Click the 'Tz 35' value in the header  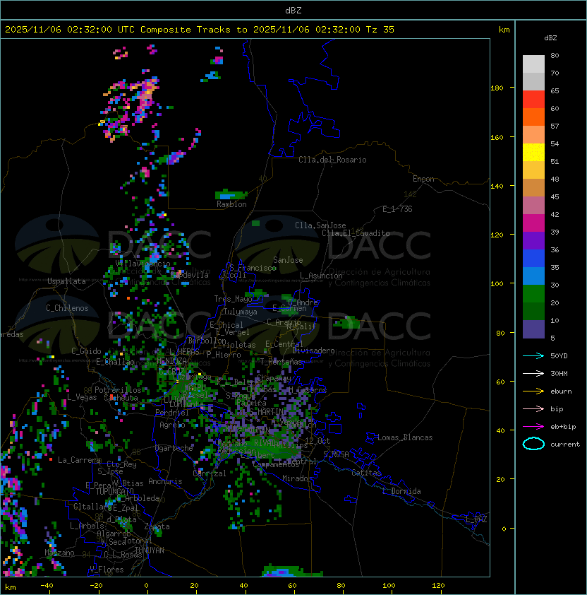coord(380,30)
